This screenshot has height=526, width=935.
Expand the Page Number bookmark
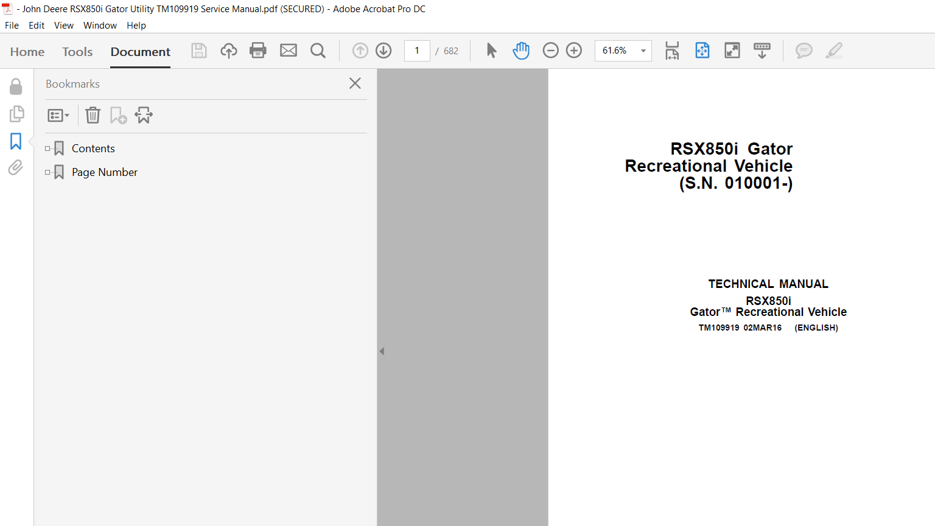tap(47, 172)
